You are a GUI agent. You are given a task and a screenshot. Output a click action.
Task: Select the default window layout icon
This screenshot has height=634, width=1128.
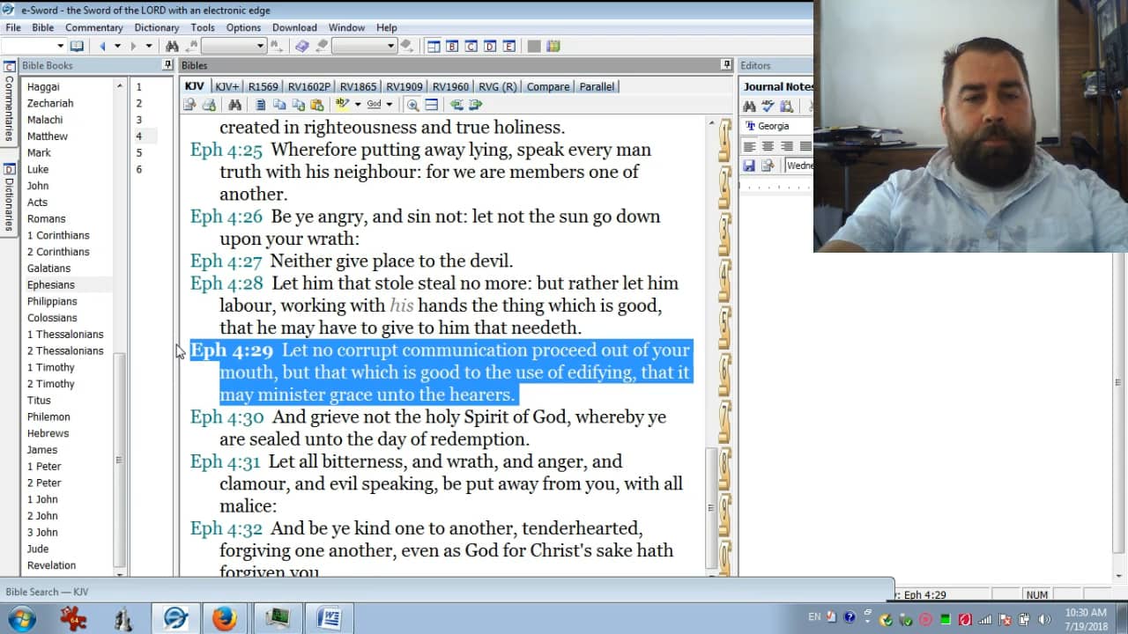(434, 46)
